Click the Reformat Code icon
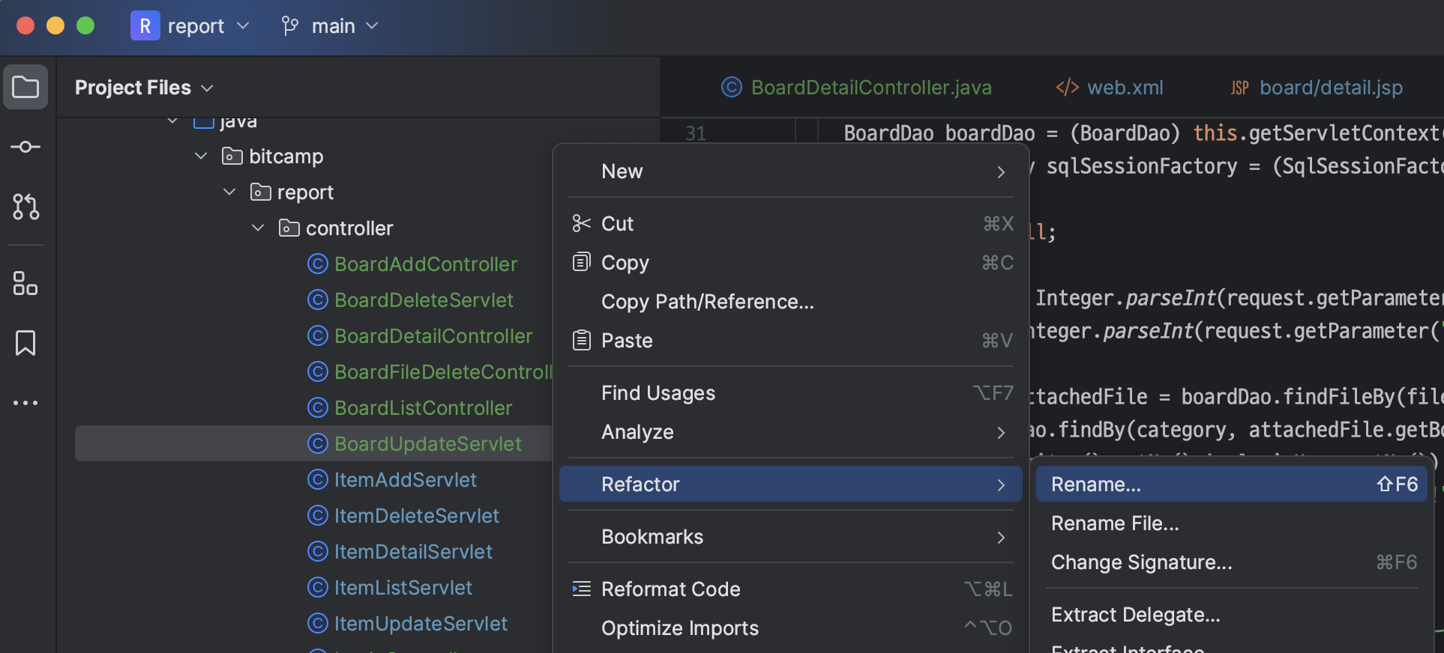1444x653 pixels. (581, 589)
